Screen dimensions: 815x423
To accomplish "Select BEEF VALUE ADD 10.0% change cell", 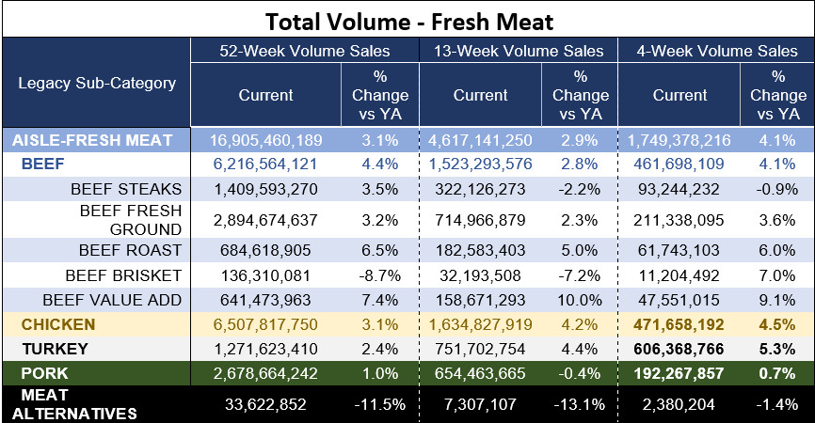I will (x=579, y=300).
